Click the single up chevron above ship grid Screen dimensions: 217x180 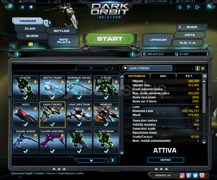click(x=91, y=68)
